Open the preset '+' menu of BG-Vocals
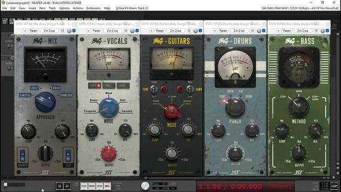Image resolution: width=341 pixels, height=192 pixels. pyautogui.click(x=88, y=31)
